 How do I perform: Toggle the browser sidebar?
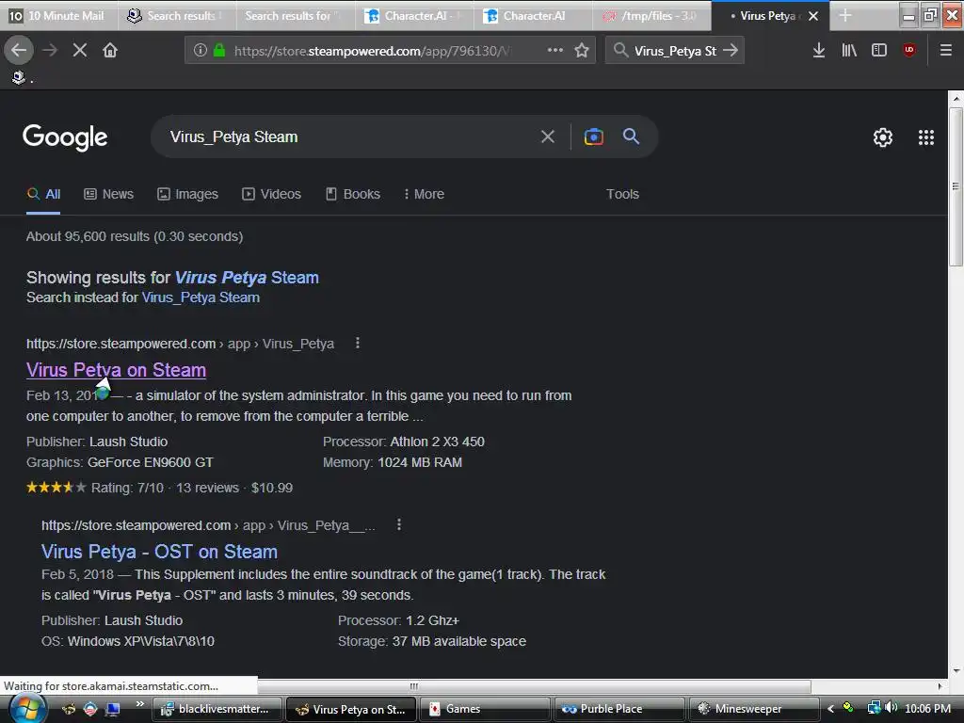[x=879, y=51]
